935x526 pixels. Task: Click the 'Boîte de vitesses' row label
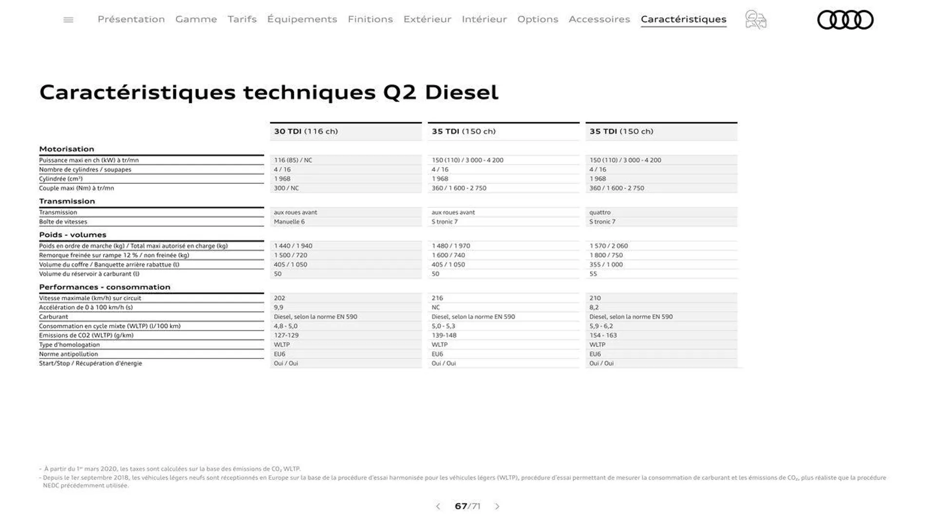point(63,222)
